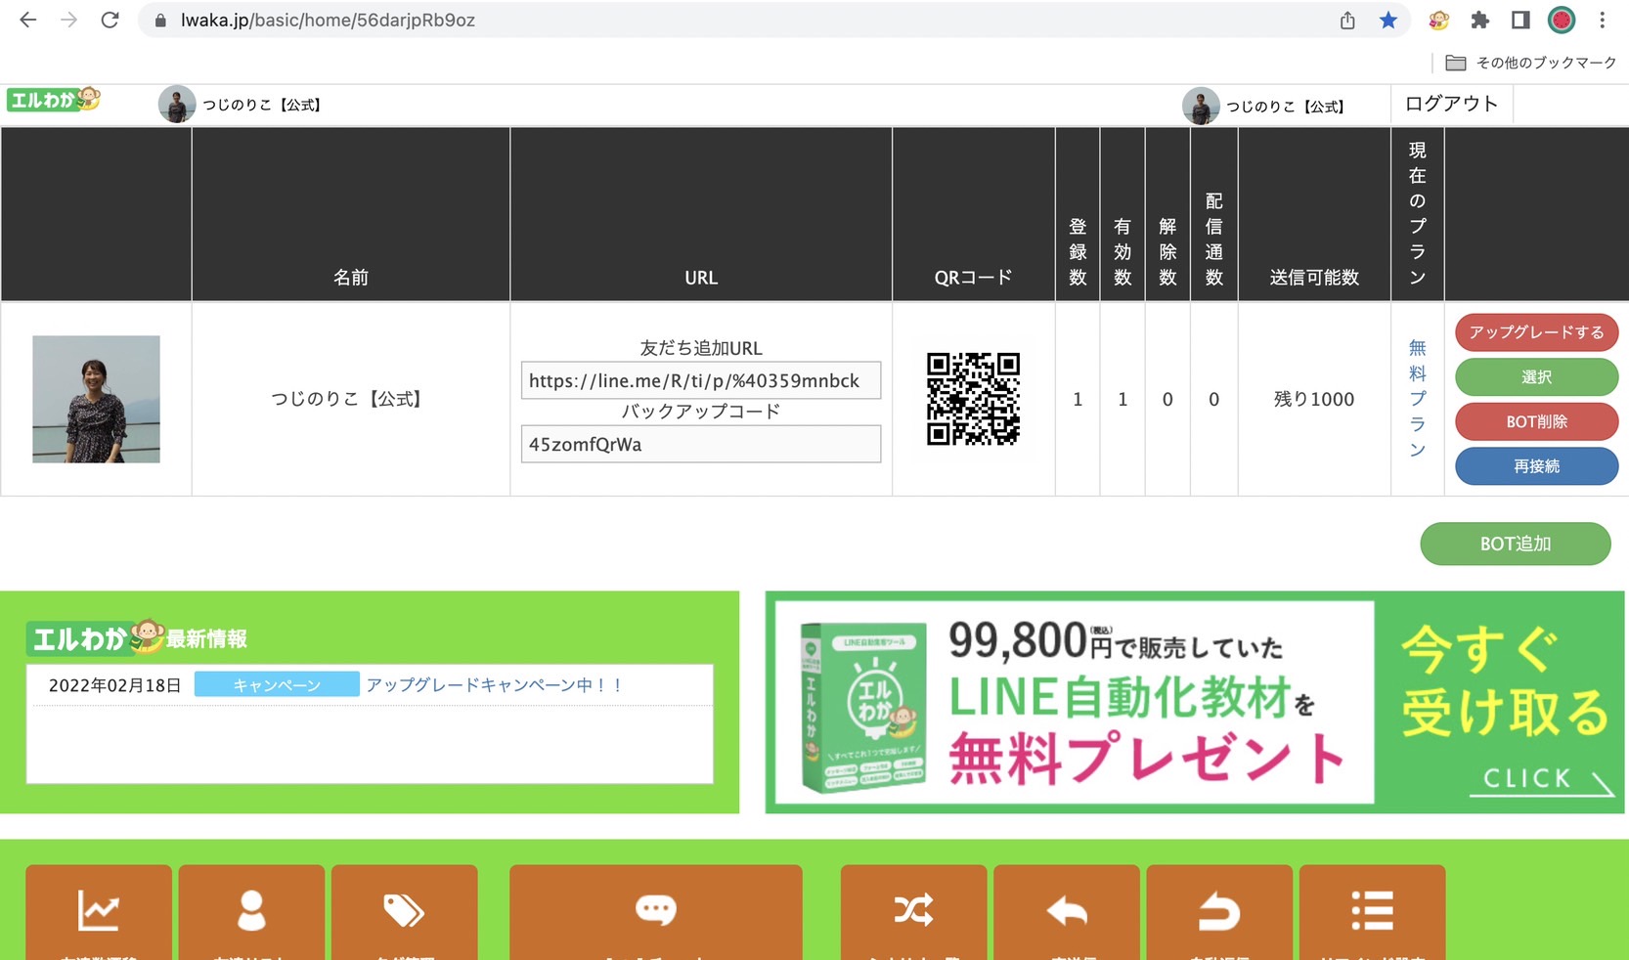Select the 友だち追加URL text field
1629x960 pixels.
coord(700,380)
